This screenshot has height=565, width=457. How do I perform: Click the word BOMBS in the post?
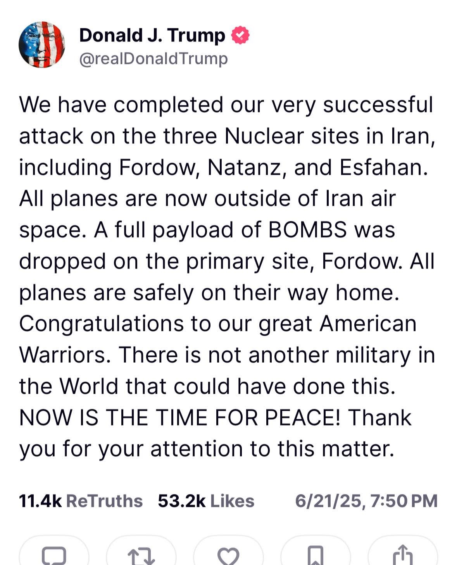point(307,229)
